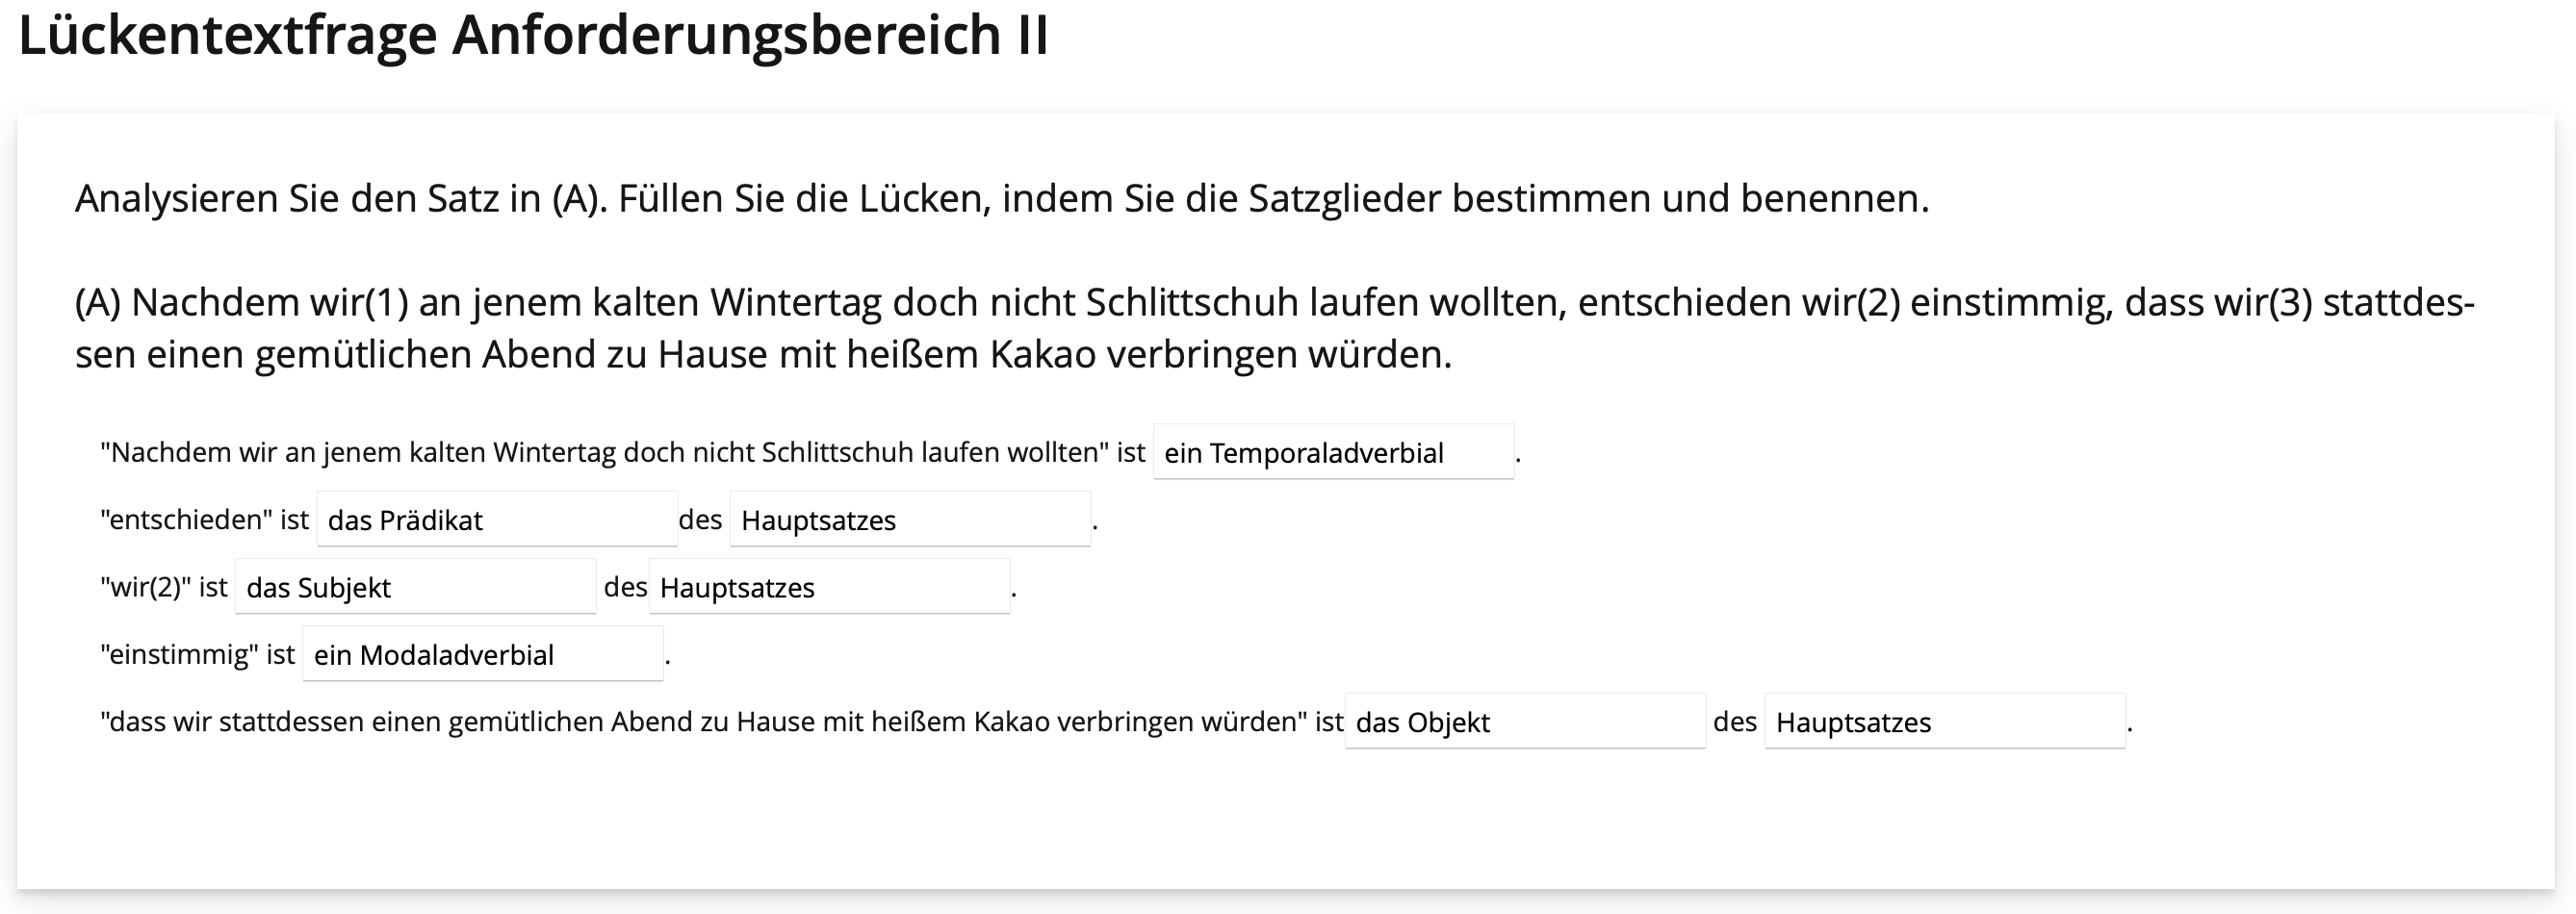The height and width of the screenshot is (914, 2576).
Task: Click the "Lückentextfrage Anforderungsbereich II" heading
Action: point(533,35)
